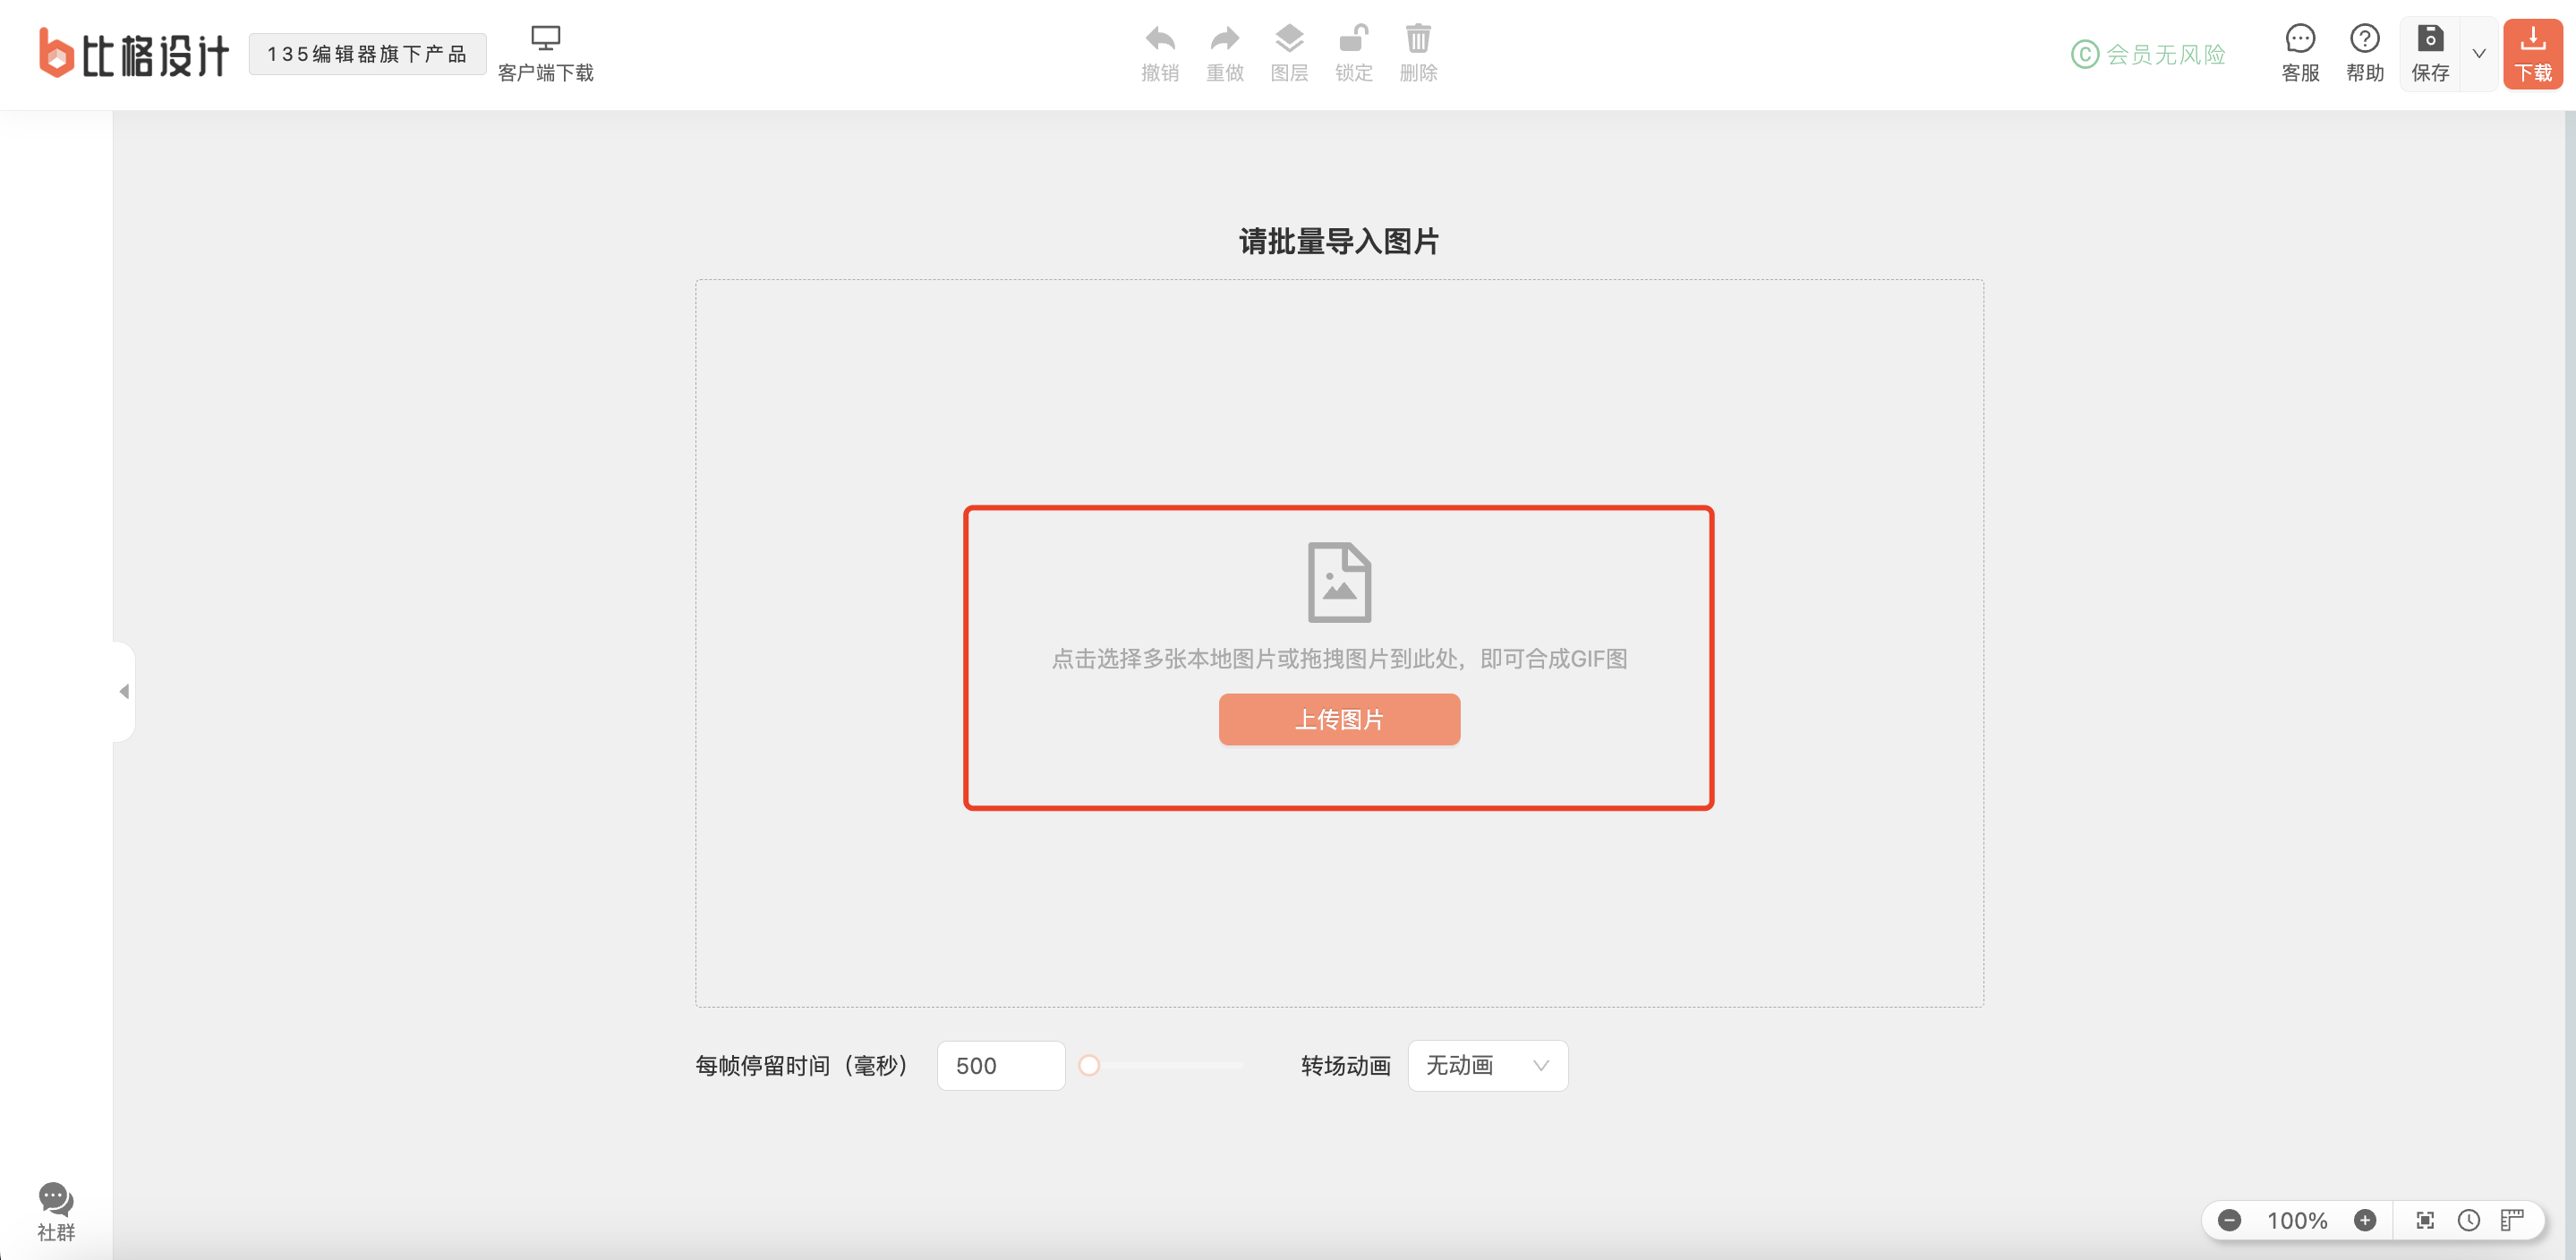Open the 帮助 help icon
The image size is (2576, 1260).
pos(2365,54)
